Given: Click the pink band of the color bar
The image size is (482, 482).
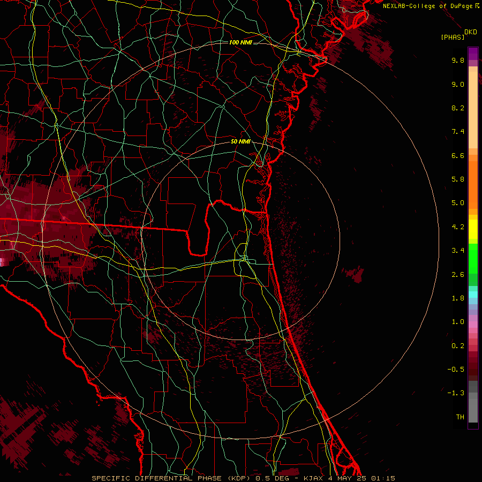Looking at the screenshot, I should pos(473,325).
